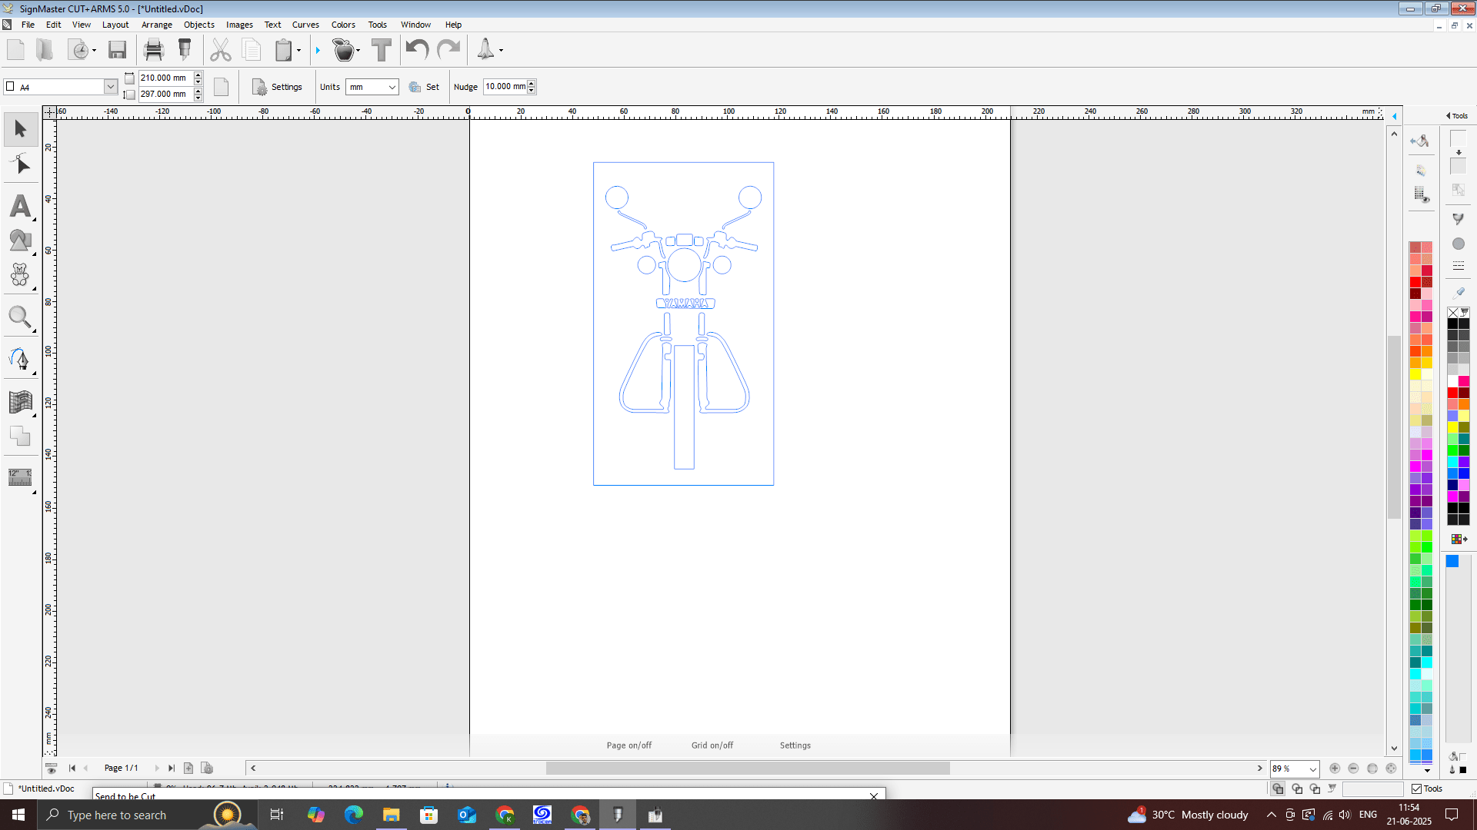Click the Cut scissors icon

tap(220, 50)
